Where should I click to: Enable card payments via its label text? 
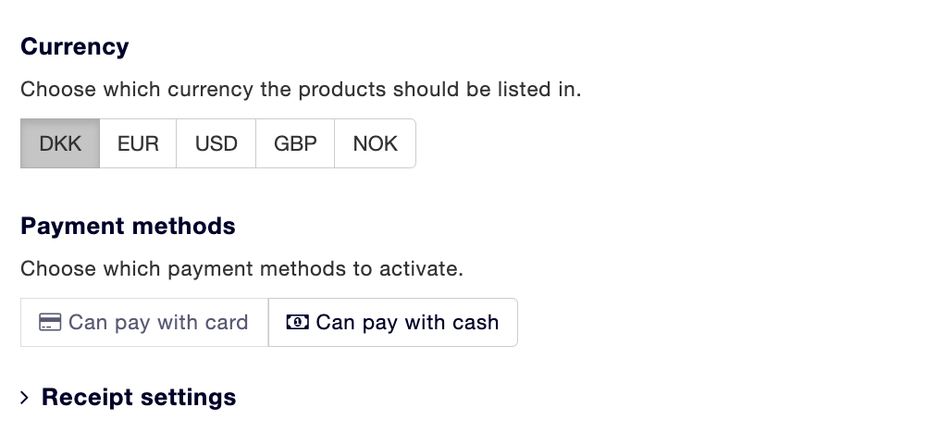158,322
